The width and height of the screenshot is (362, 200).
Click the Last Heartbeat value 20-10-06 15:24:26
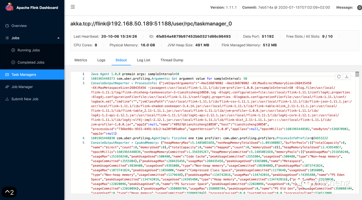(x=119, y=37)
